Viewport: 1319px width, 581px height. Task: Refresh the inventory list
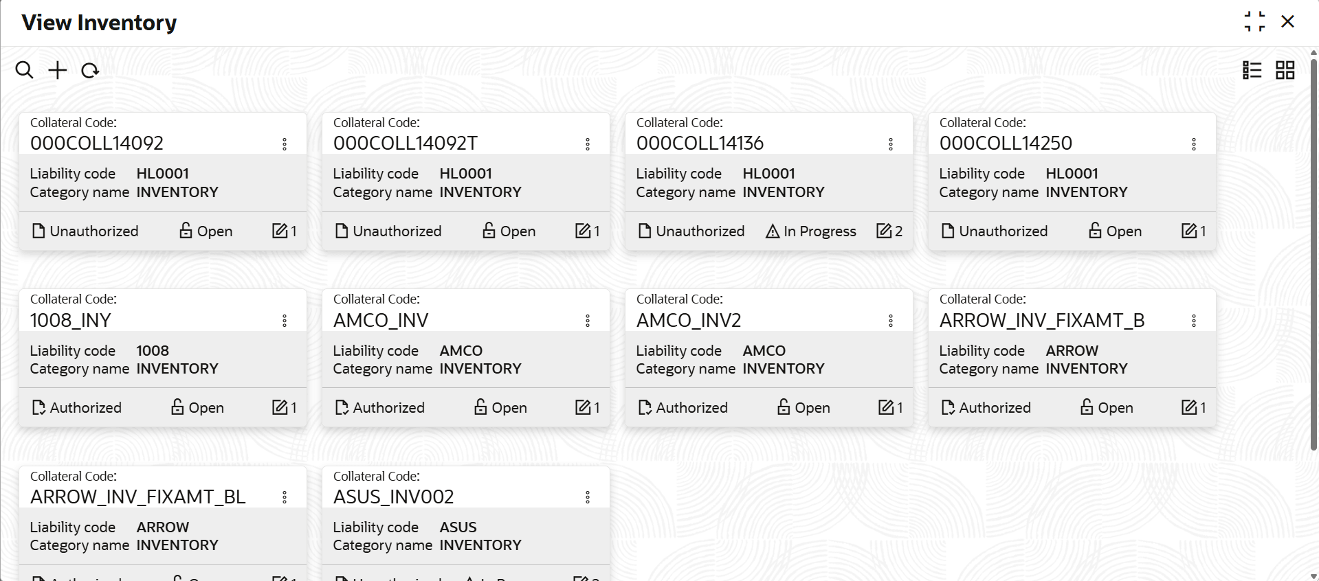tap(90, 70)
